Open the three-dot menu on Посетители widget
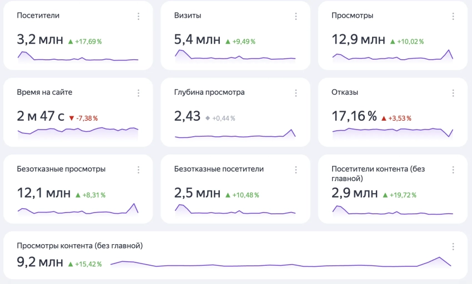 (139, 16)
